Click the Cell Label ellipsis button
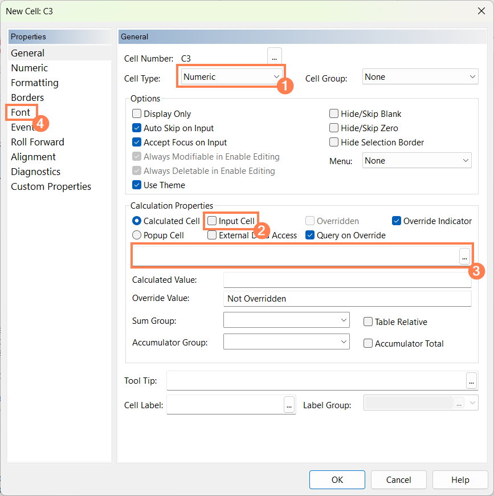494x496 pixels. tap(289, 405)
